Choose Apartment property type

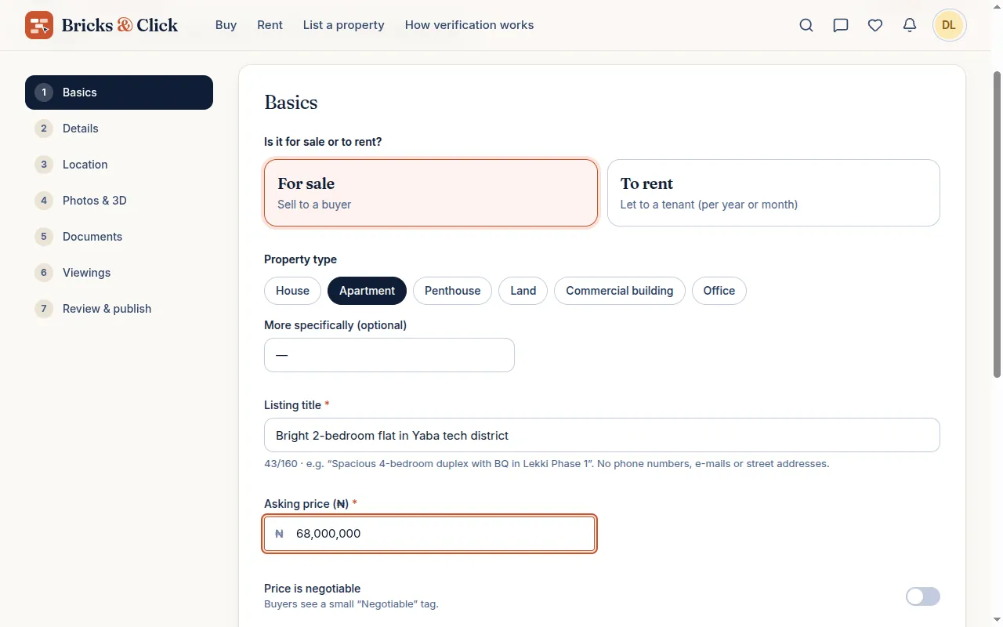[x=367, y=291]
